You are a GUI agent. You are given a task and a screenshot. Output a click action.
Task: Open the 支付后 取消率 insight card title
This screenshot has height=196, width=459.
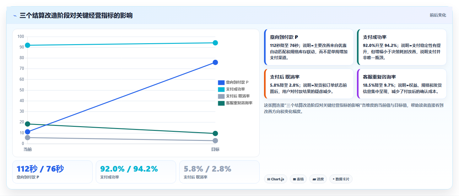(x=285, y=77)
